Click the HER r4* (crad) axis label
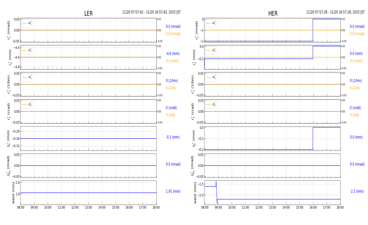 [x=193, y=111]
